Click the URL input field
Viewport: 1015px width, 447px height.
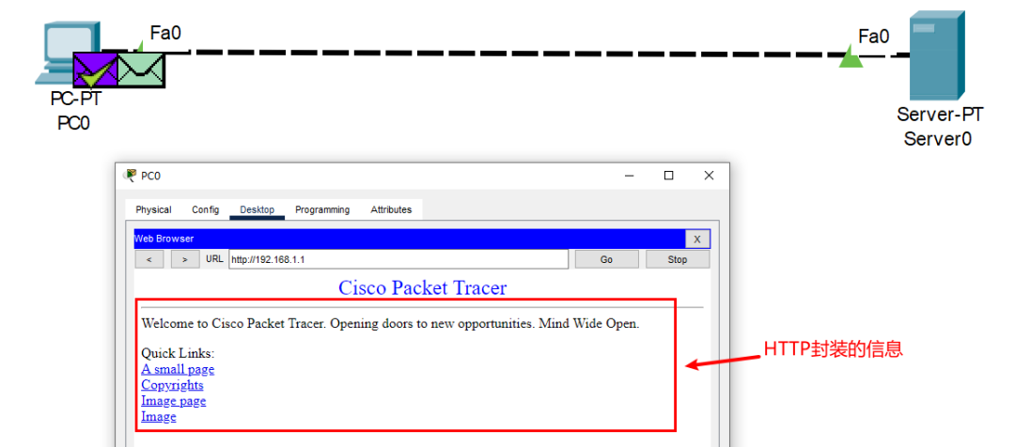click(x=398, y=259)
